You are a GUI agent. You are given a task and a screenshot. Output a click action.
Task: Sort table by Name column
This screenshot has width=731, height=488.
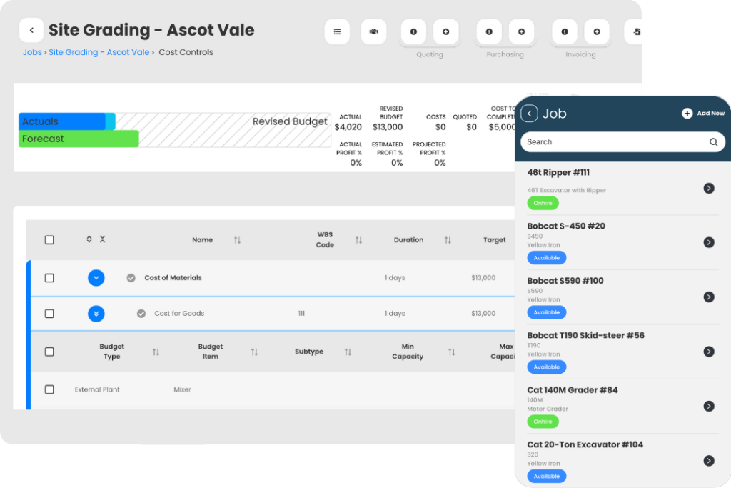(237, 240)
